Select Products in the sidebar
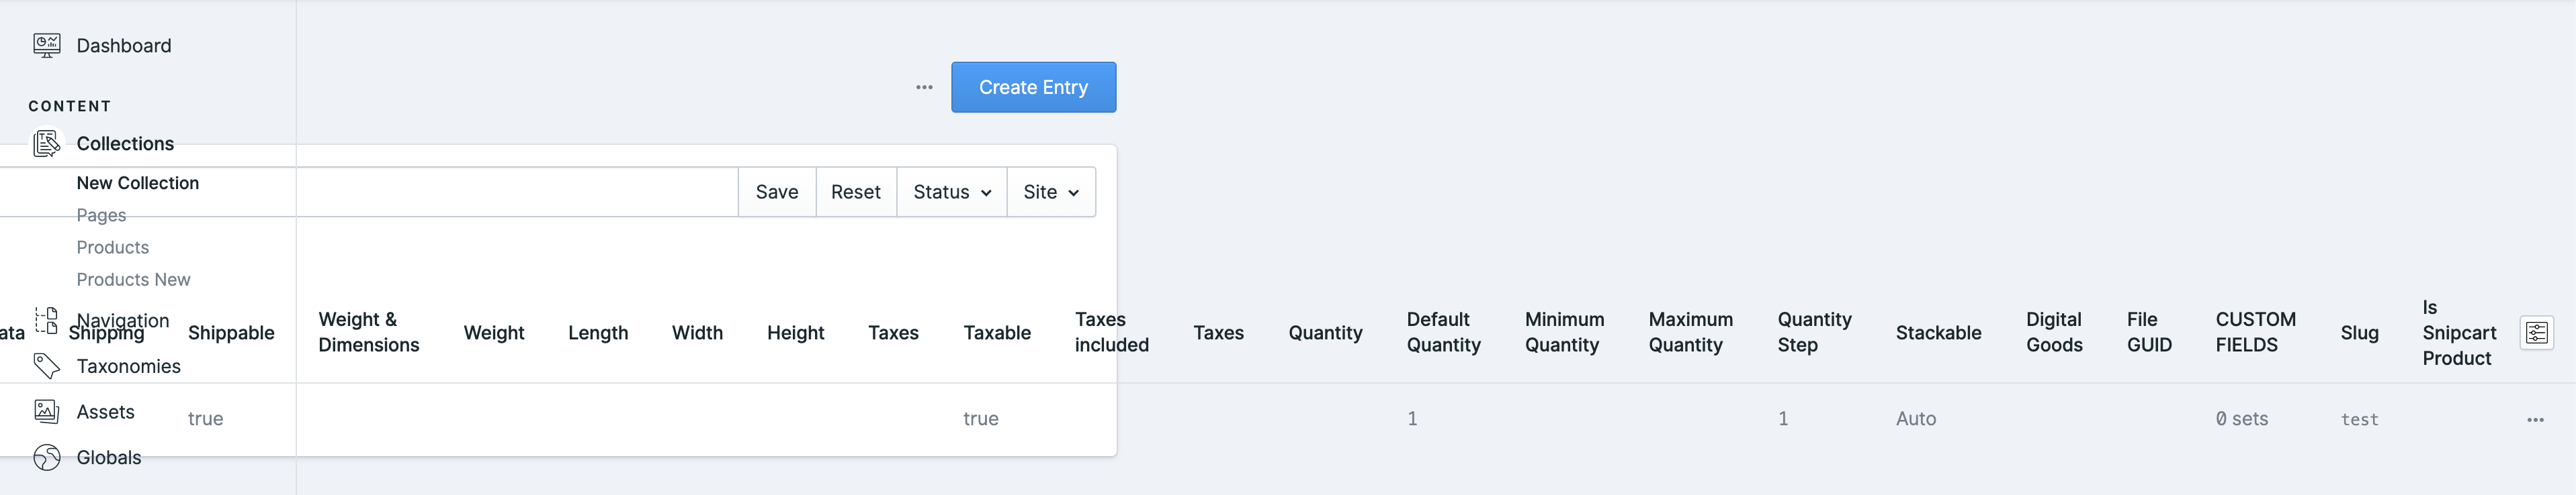2576x495 pixels. (x=112, y=247)
